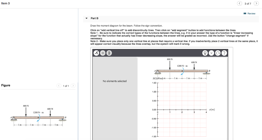The width and height of the screenshot is (262, 140).
Task: Open the lightbulb hints icon
Action: (205, 53)
